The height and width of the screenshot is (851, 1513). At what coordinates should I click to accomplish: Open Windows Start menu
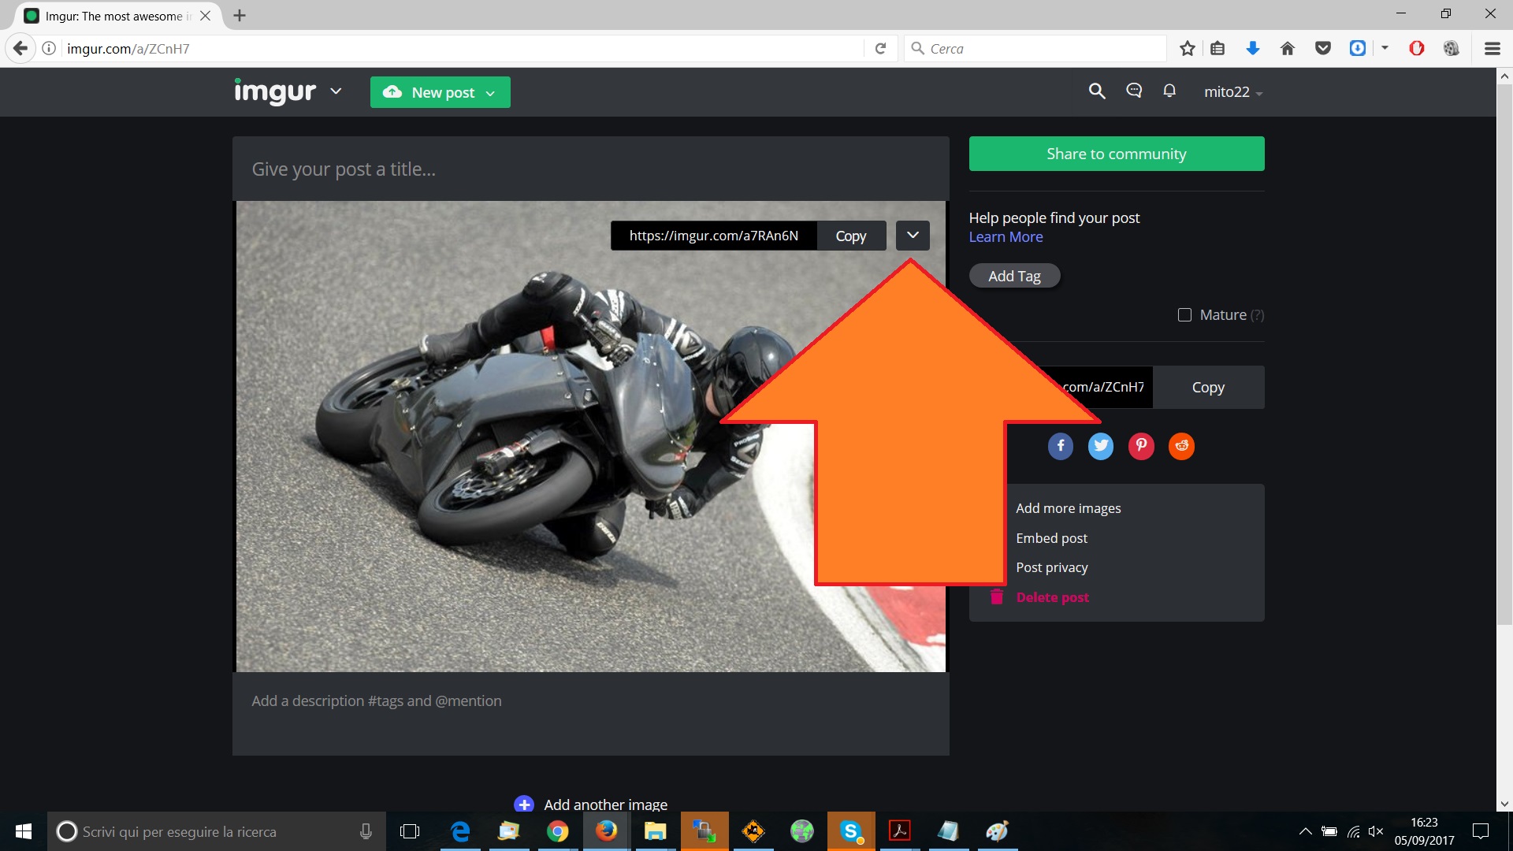[24, 831]
